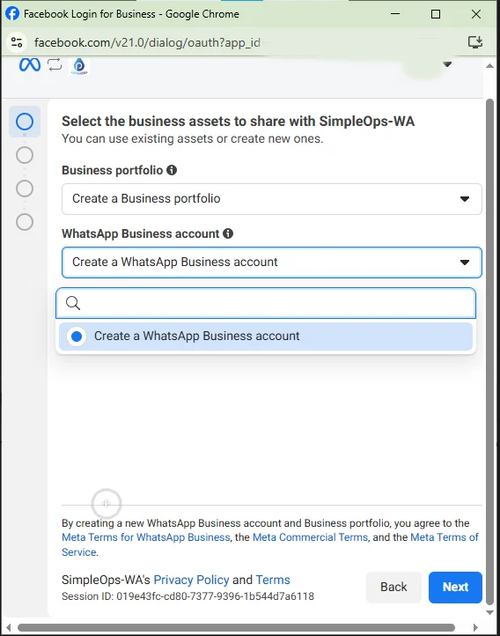Click the Session ID text
This screenshot has width=500, height=636.
(187, 596)
